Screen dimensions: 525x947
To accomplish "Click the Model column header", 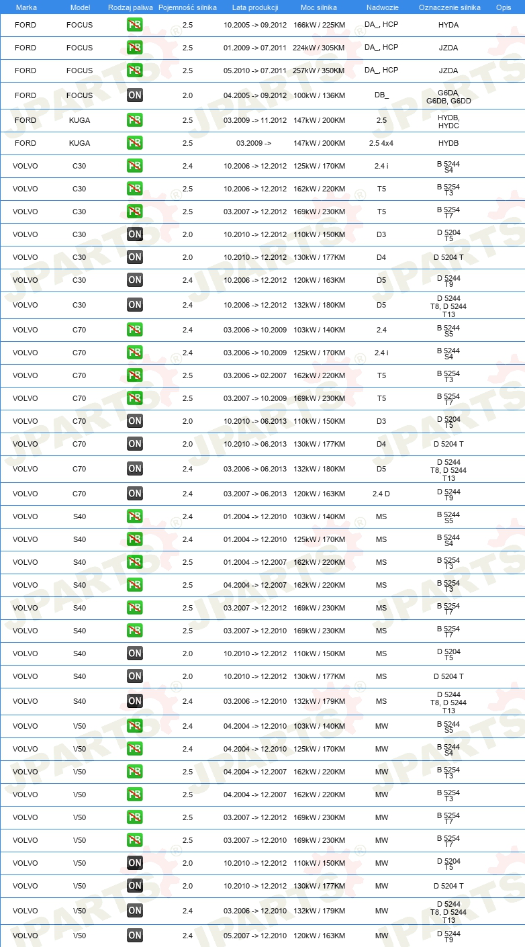I will pyautogui.click(x=80, y=7).
